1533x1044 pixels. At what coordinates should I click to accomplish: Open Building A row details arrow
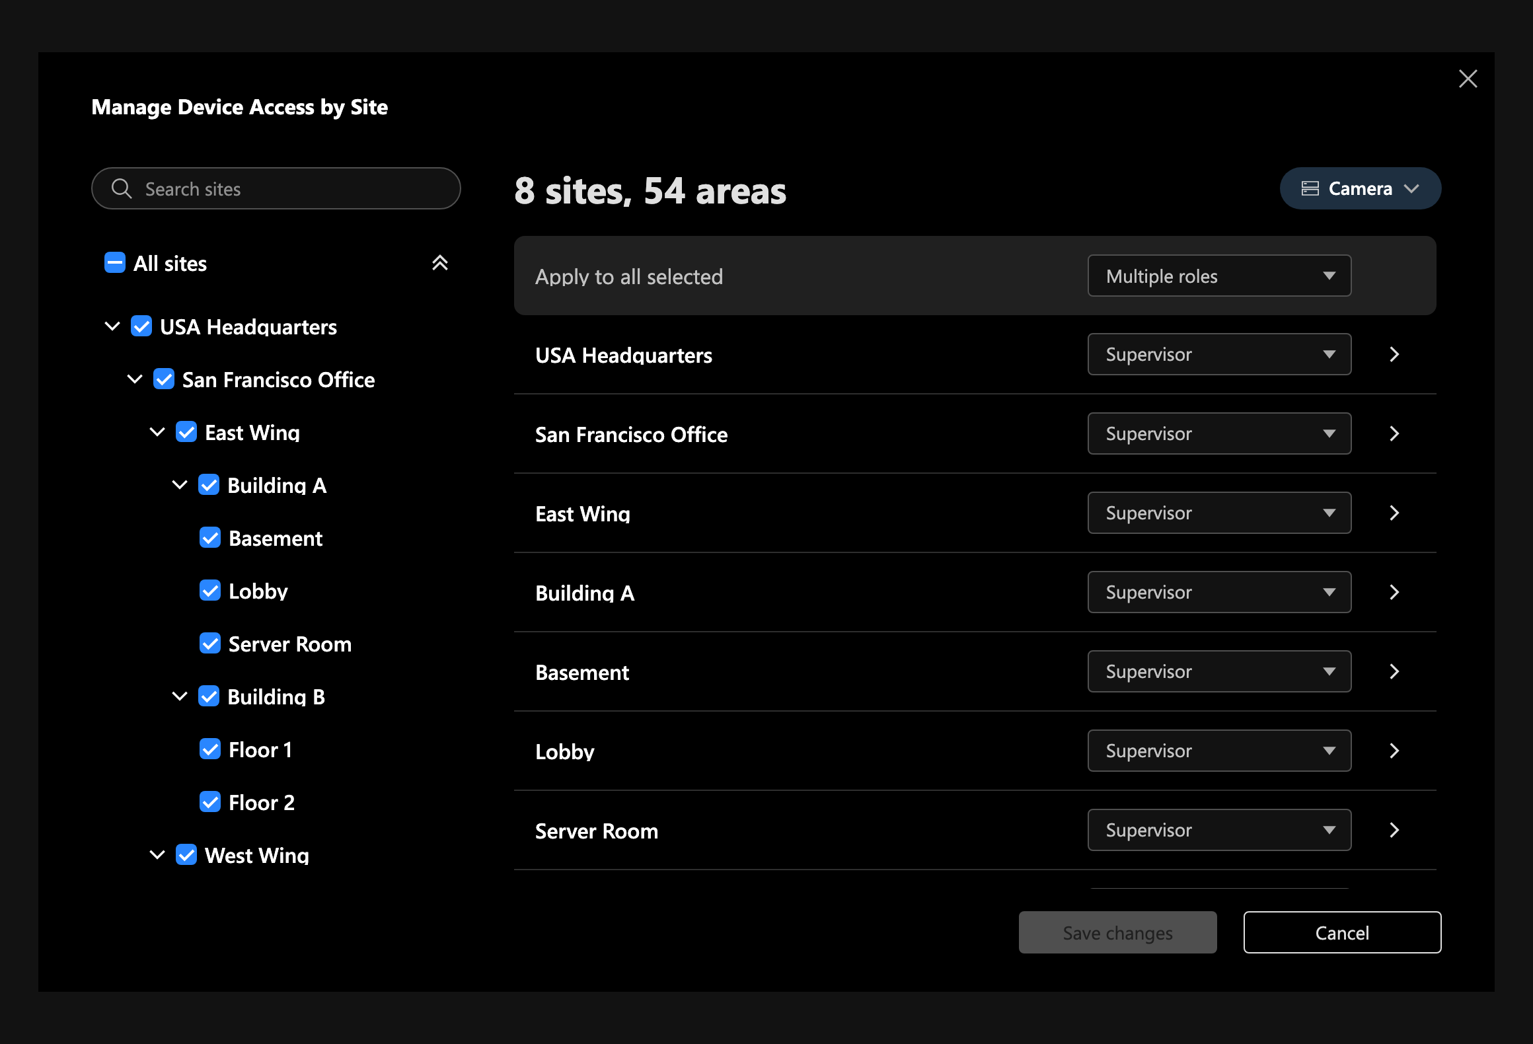pyautogui.click(x=1394, y=593)
